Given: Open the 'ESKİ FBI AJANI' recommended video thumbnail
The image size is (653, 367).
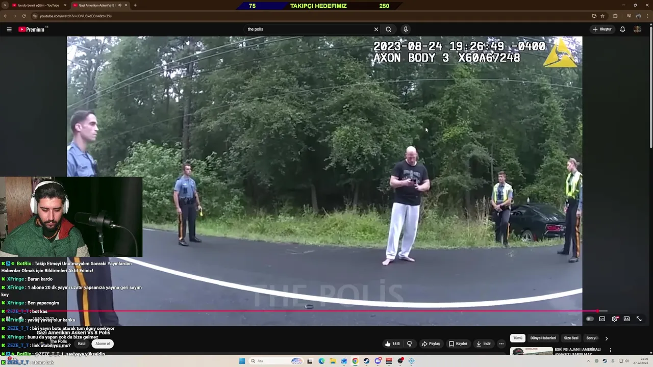Looking at the screenshot, I should coord(532,351).
